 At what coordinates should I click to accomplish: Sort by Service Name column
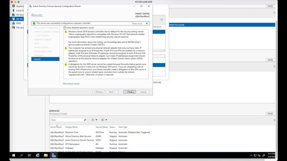click(102, 127)
